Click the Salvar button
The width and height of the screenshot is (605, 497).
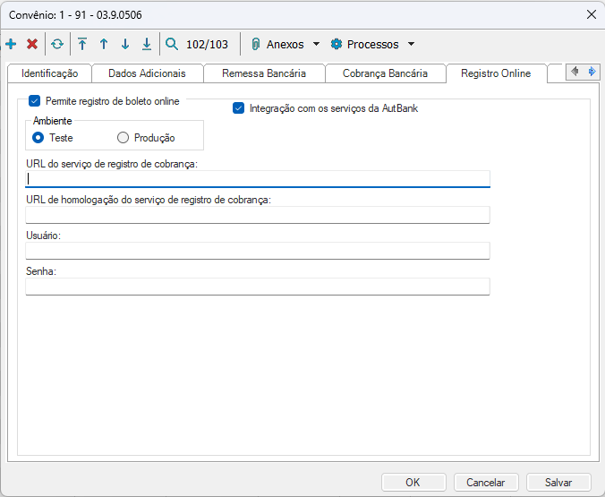(558, 482)
